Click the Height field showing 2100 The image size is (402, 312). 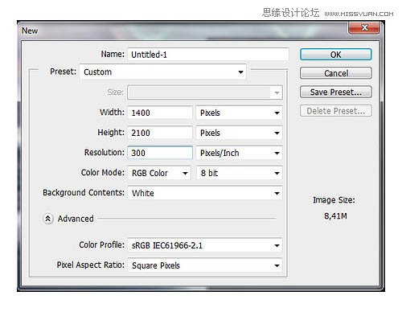(160, 133)
